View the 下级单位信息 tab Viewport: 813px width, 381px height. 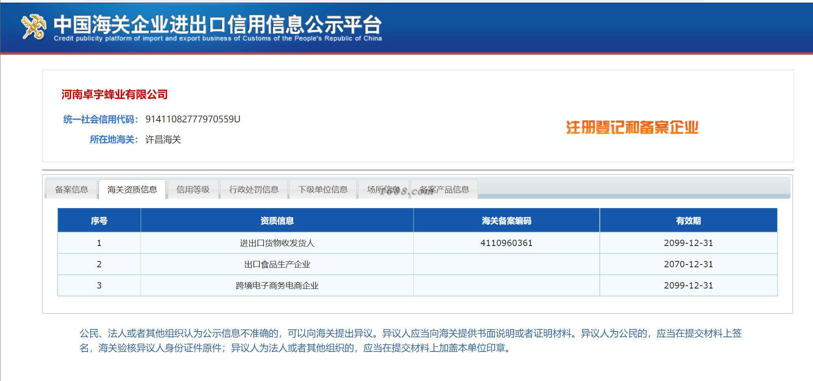323,189
